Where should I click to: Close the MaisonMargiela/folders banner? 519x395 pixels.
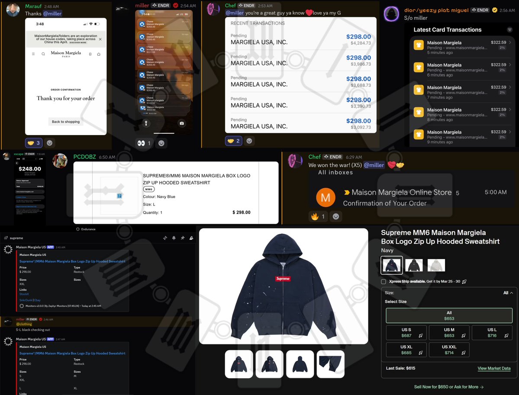click(100, 39)
